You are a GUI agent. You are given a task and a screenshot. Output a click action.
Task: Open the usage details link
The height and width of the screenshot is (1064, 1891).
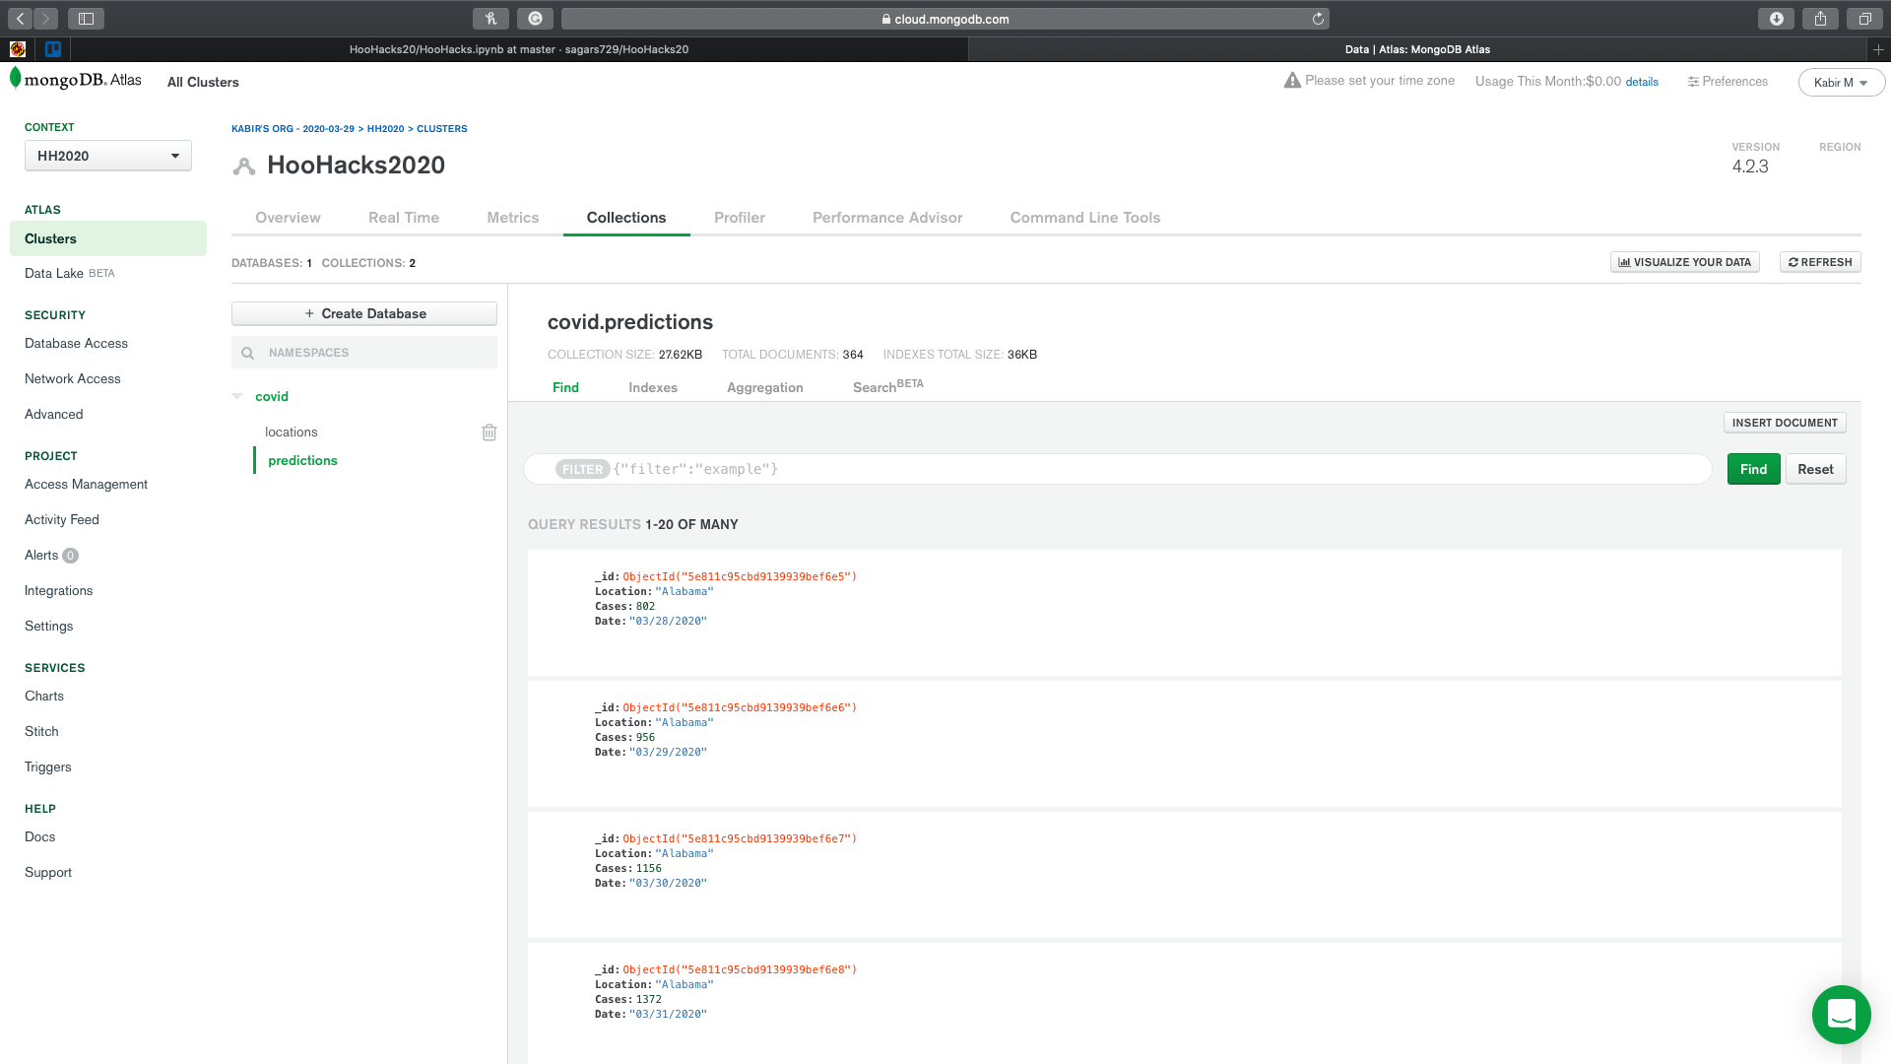(x=1641, y=82)
